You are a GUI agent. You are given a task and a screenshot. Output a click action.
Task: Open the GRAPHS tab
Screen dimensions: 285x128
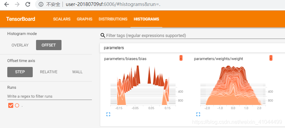click(85, 19)
